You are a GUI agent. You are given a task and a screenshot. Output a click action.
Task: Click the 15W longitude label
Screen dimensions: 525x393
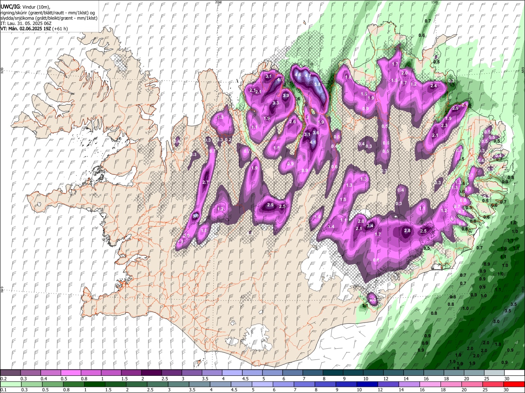(434, 2)
